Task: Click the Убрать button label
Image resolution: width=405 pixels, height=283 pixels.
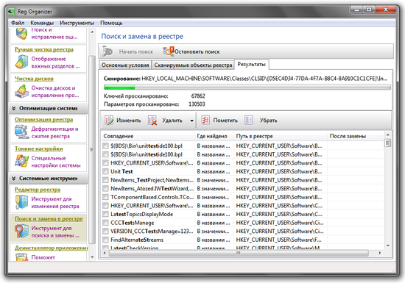Action: [268, 121]
